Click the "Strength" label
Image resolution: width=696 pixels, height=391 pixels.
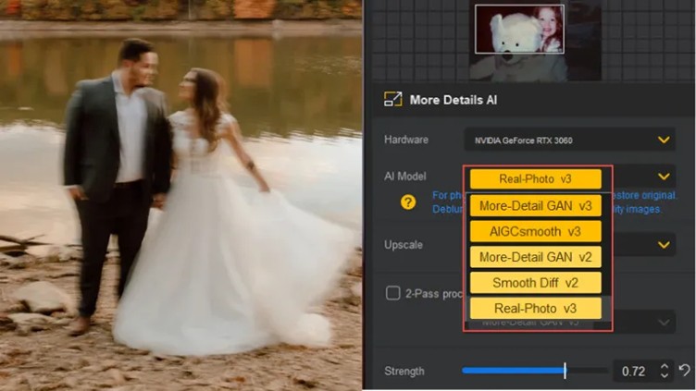(x=404, y=371)
